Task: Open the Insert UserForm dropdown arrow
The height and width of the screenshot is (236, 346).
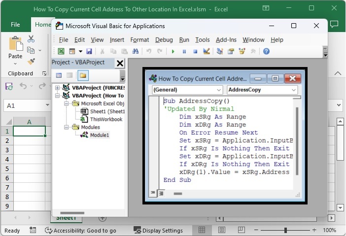Action: [x=80, y=51]
